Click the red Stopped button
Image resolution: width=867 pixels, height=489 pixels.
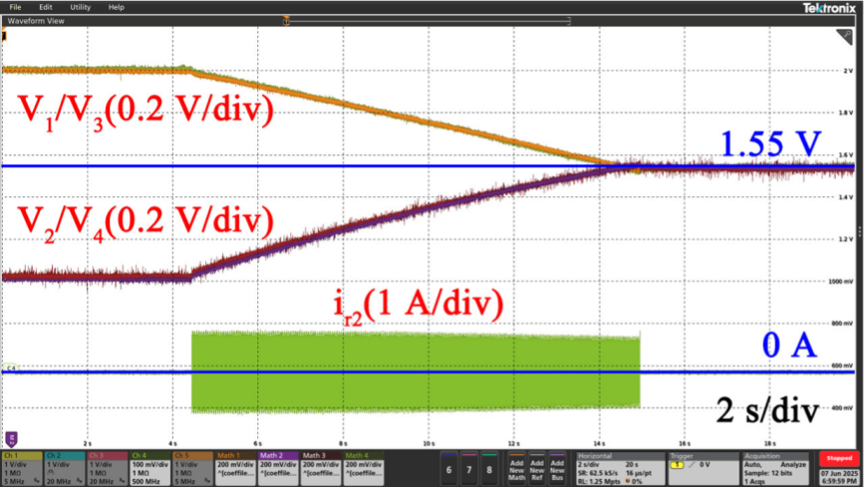(837, 458)
